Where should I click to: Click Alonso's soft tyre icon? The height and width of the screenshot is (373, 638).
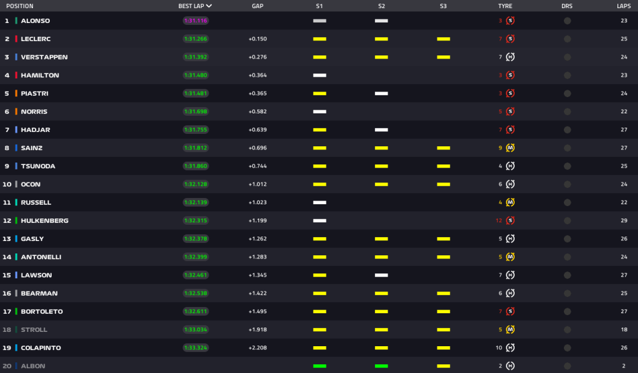pyautogui.click(x=510, y=21)
